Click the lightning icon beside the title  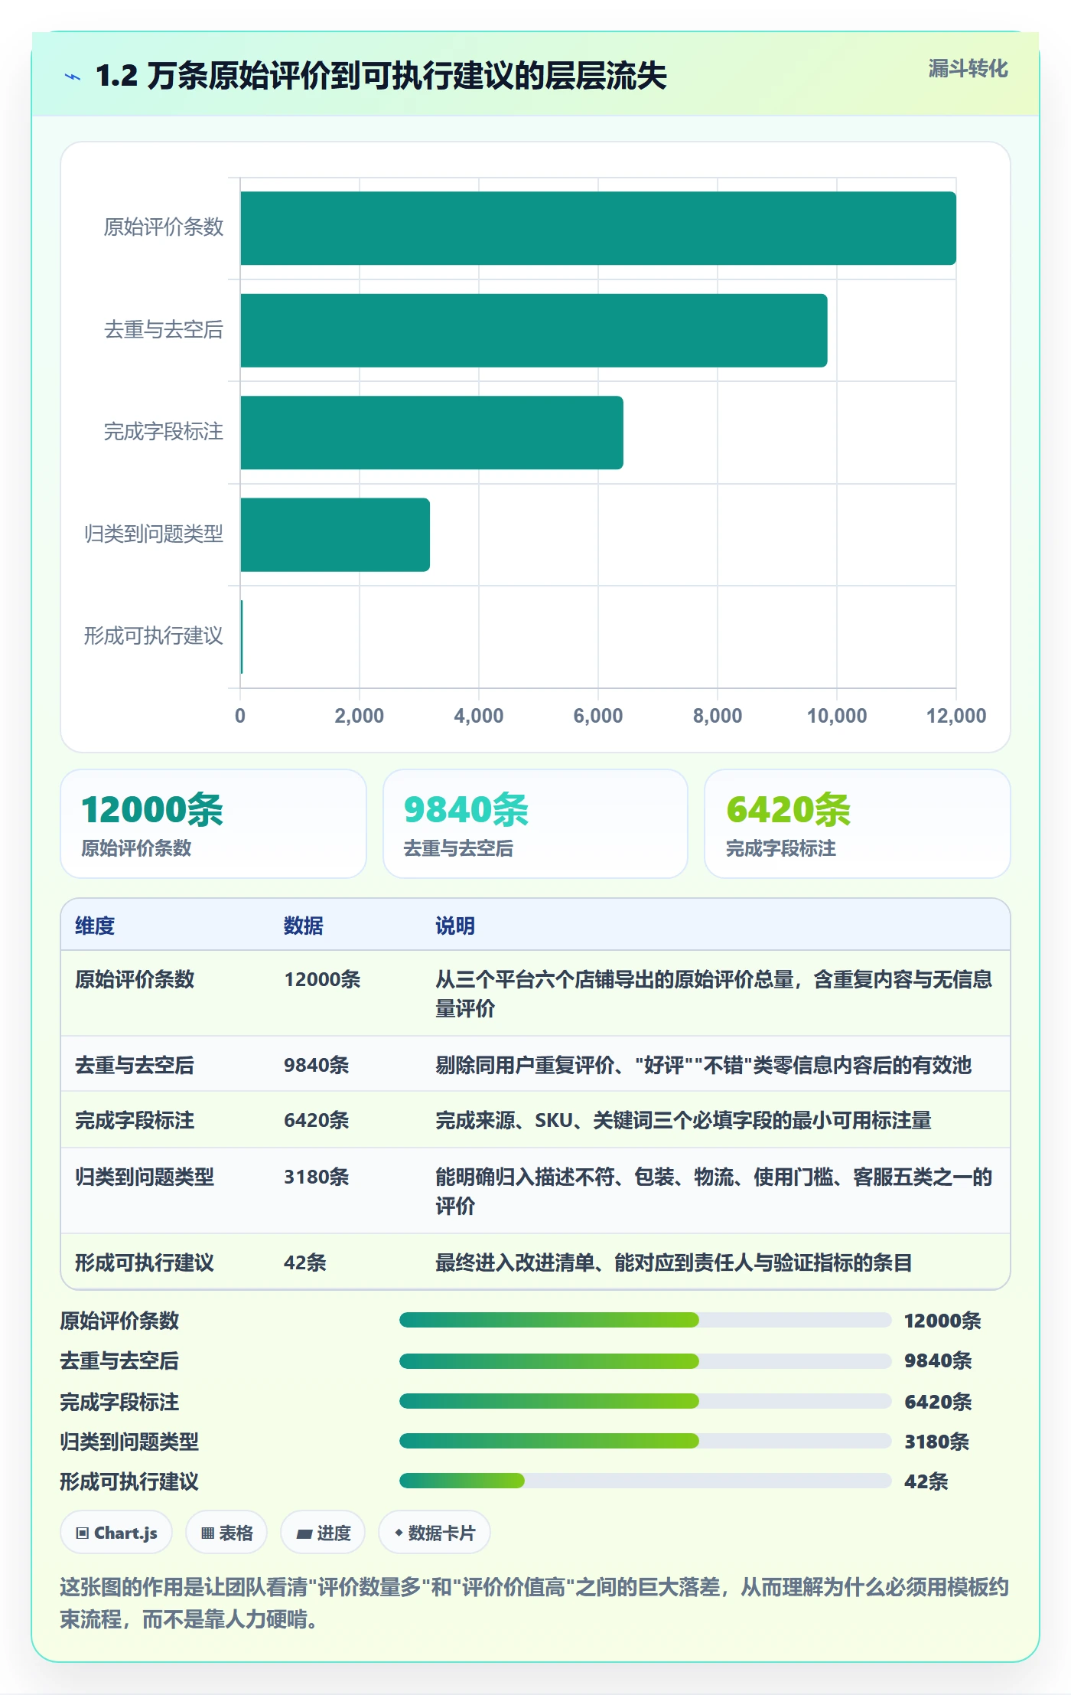coord(73,77)
